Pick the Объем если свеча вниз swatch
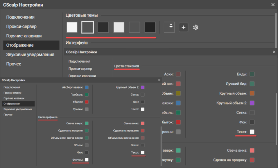The height and width of the screenshot is (168, 278). pos(143,138)
